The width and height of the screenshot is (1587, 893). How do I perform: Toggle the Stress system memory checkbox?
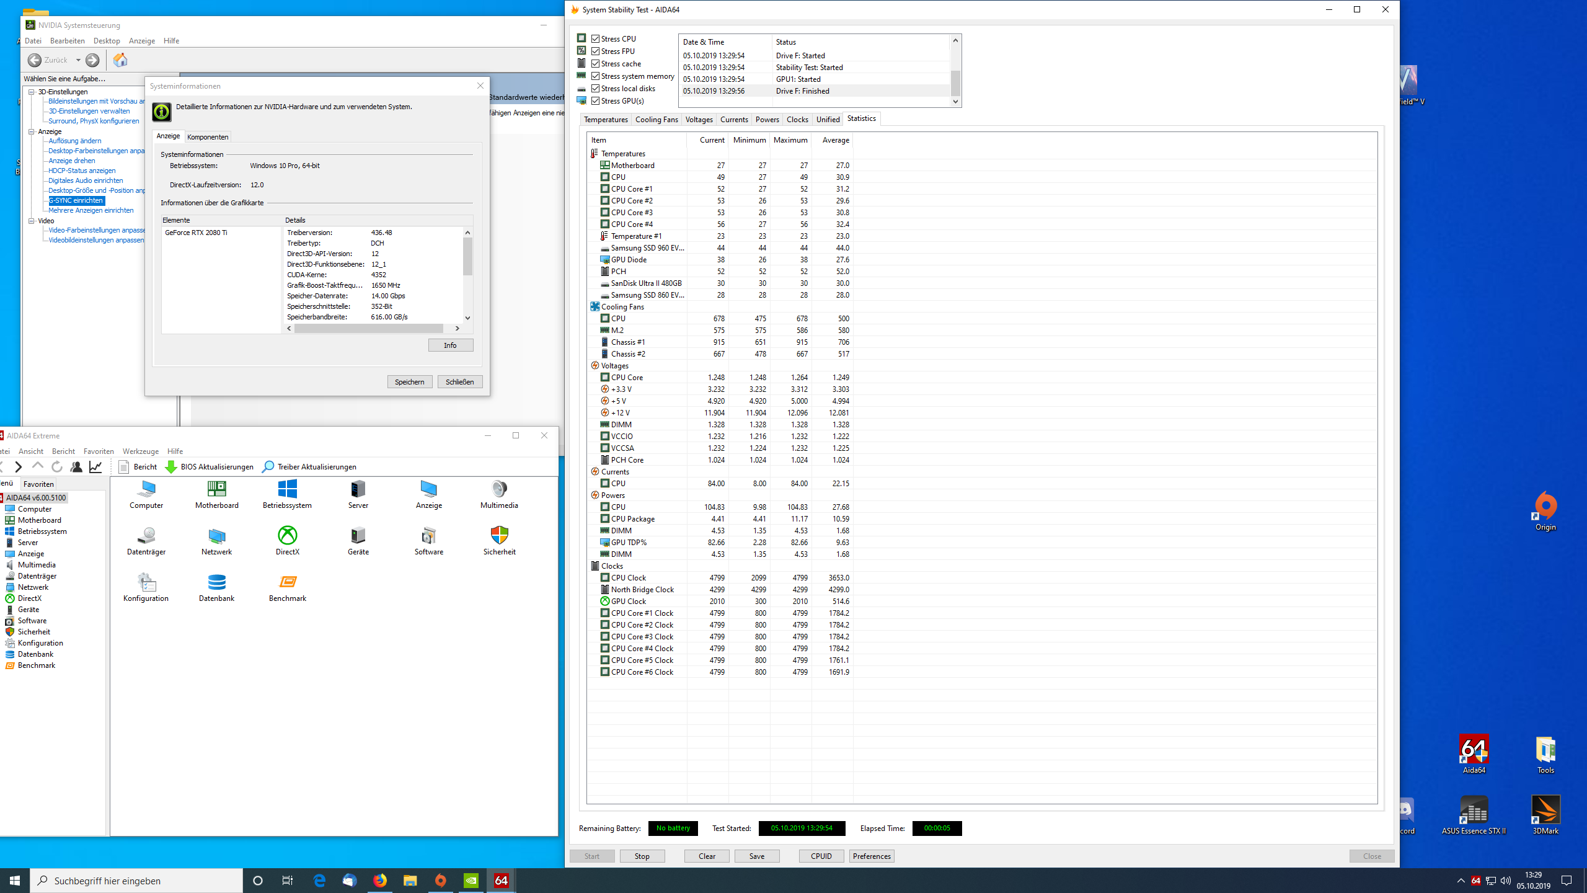coord(595,76)
